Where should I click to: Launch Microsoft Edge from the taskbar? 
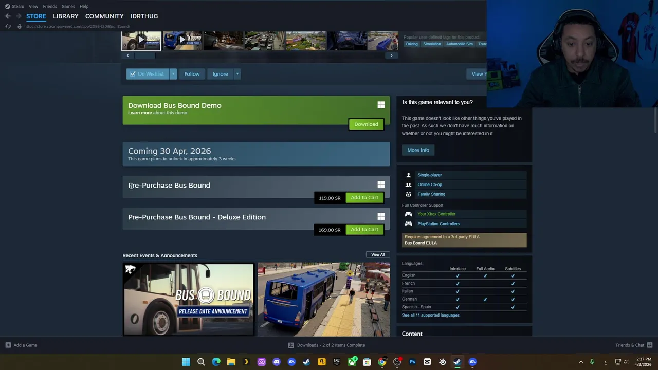point(216,362)
